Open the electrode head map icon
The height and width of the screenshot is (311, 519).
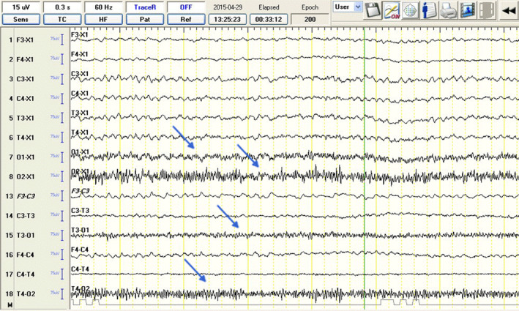410,10
